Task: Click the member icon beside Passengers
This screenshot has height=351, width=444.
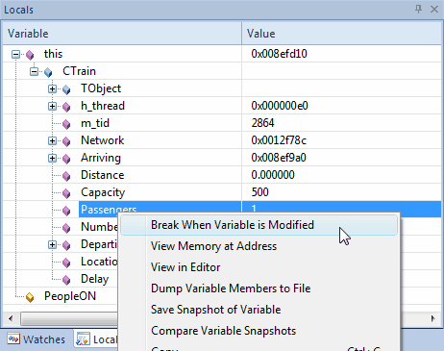Action: point(66,211)
